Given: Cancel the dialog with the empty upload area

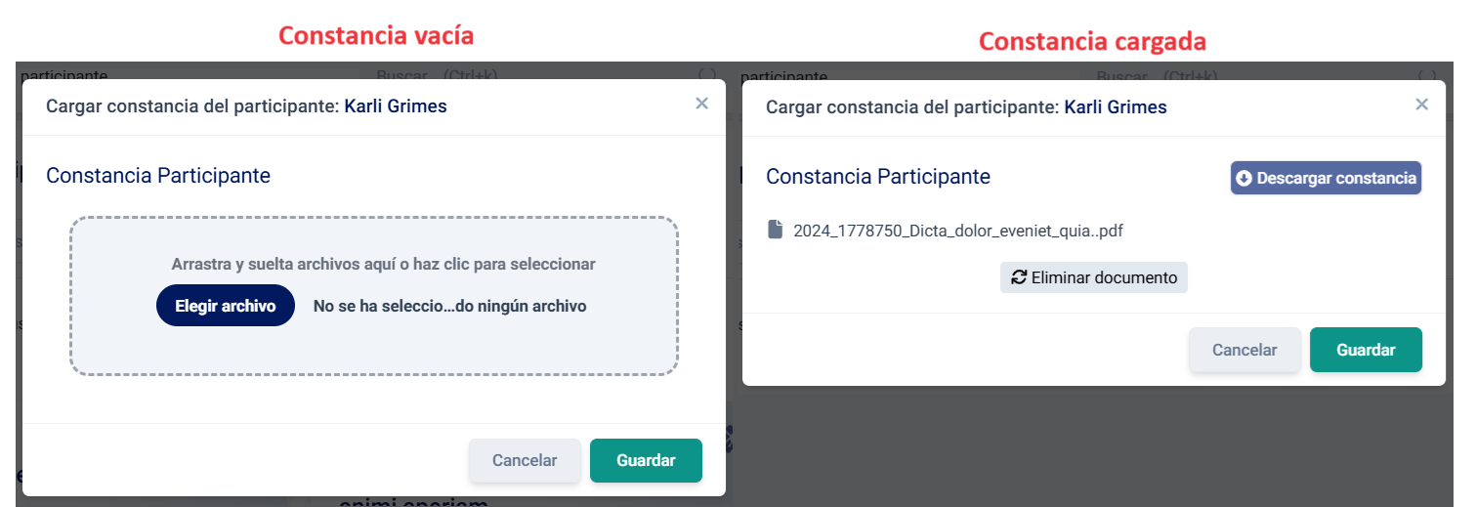Looking at the screenshot, I should coord(525,460).
